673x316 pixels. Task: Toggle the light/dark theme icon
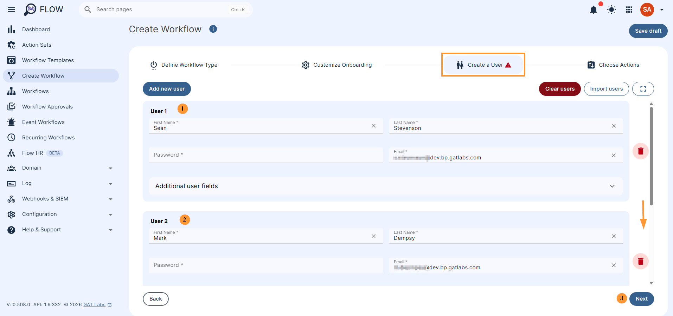(611, 10)
